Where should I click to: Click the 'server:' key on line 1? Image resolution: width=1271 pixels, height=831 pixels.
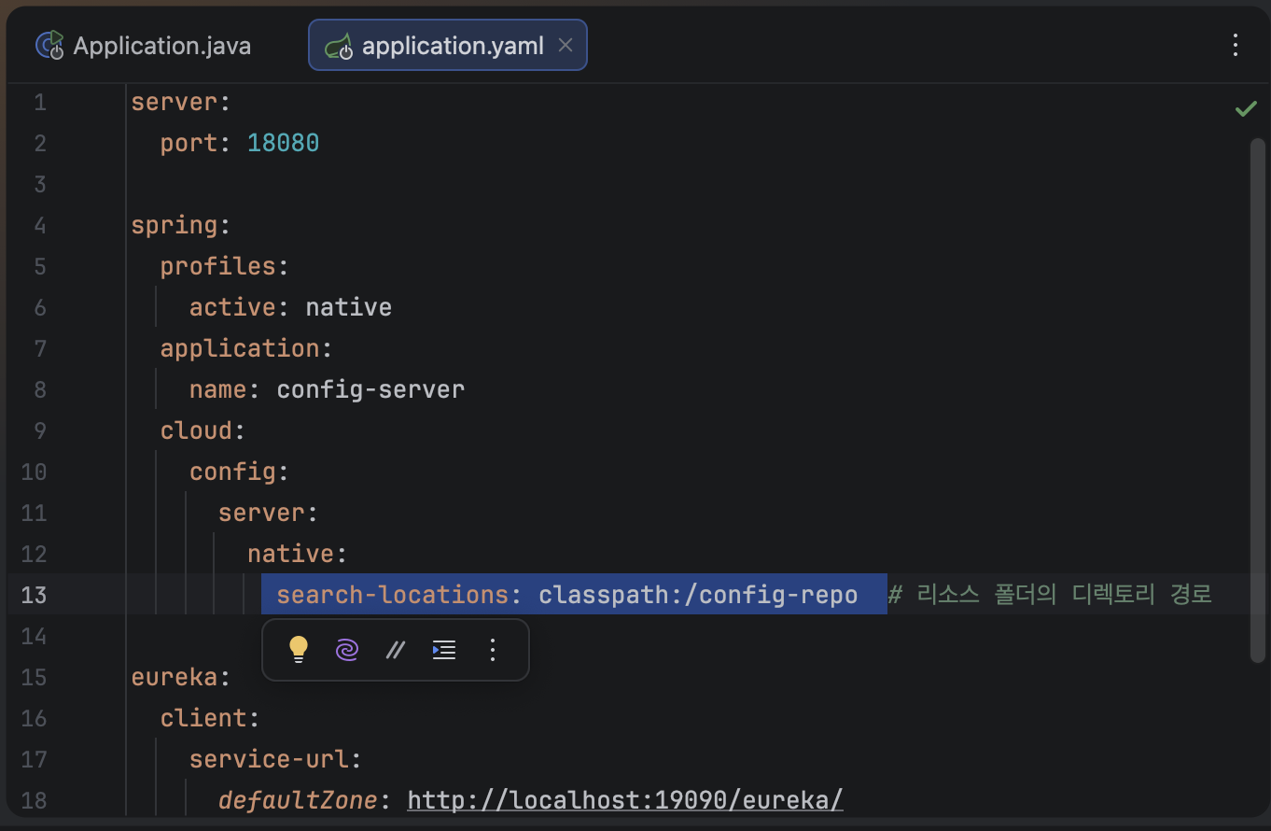[180, 102]
